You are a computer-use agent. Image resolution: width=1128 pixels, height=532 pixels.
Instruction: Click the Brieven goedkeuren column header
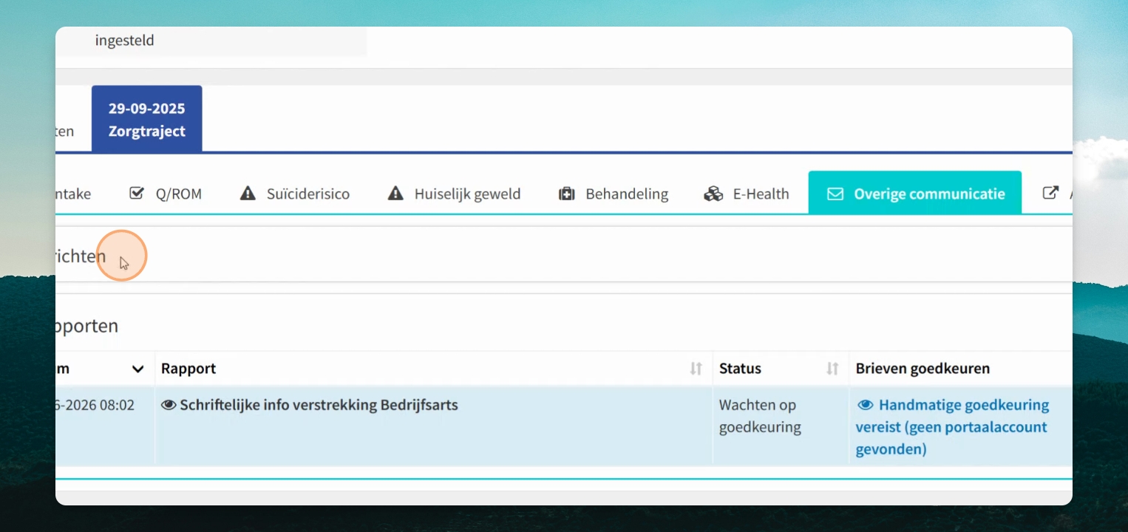[x=923, y=368]
